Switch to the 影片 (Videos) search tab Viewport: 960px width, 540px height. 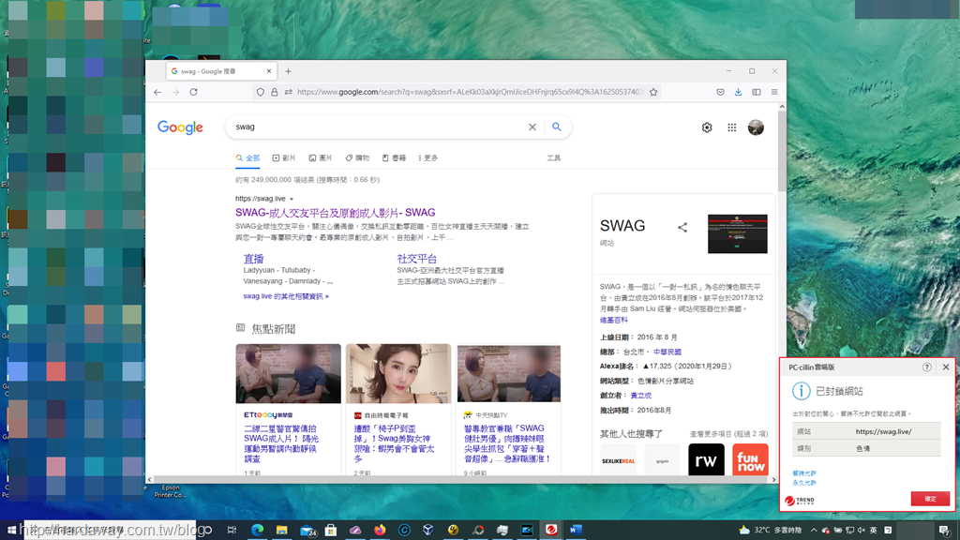(284, 157)
